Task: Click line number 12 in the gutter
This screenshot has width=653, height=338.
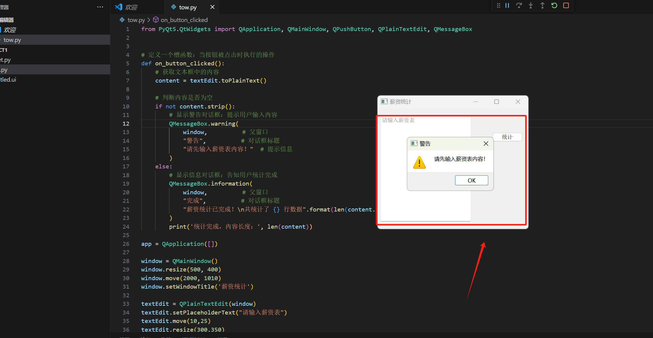Action: coord(126,124)
